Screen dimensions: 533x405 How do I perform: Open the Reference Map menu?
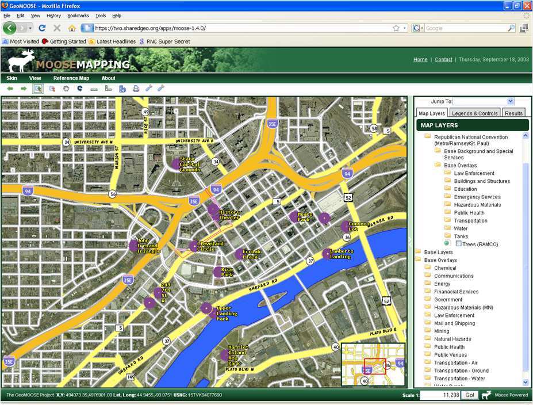[x=71, y=78]
